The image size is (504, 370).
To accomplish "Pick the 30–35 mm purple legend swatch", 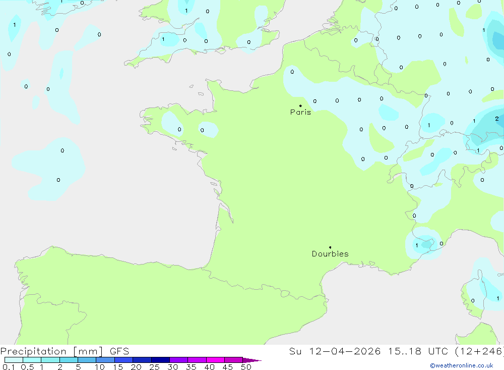I will (179, 360).
